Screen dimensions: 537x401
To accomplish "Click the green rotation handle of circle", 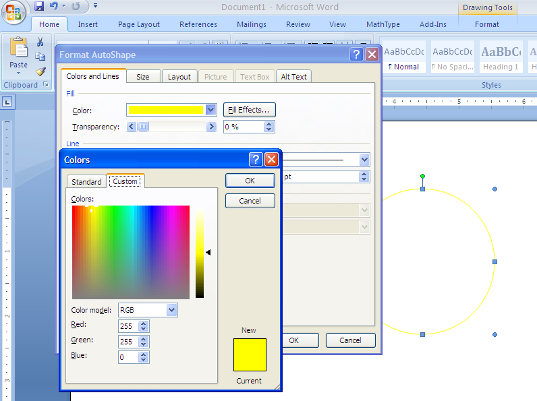I will pos(422,176).
